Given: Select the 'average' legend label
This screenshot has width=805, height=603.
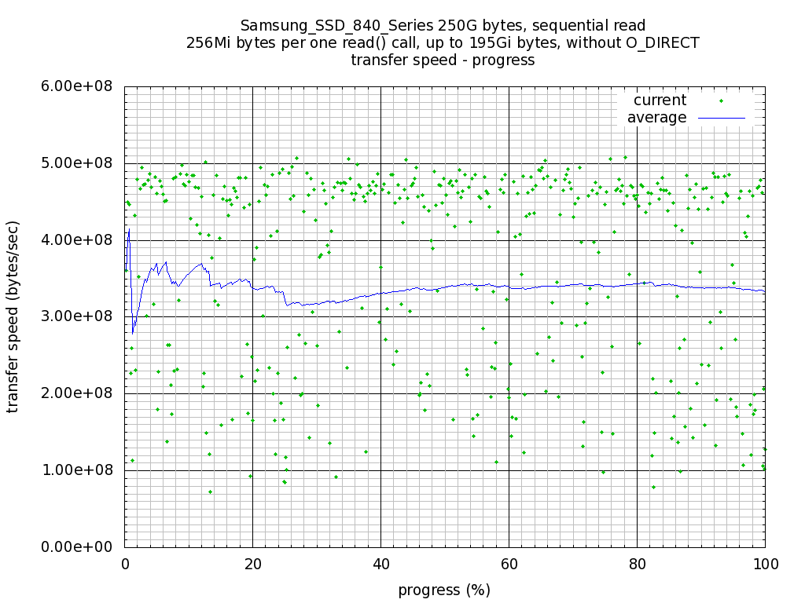Looking at the screenshot, I should (656, 118).
